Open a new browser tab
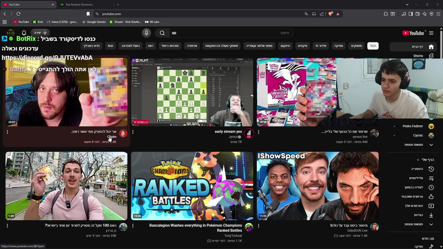The height and width of the screenshot is (249, 443). (x=118, y=4)
